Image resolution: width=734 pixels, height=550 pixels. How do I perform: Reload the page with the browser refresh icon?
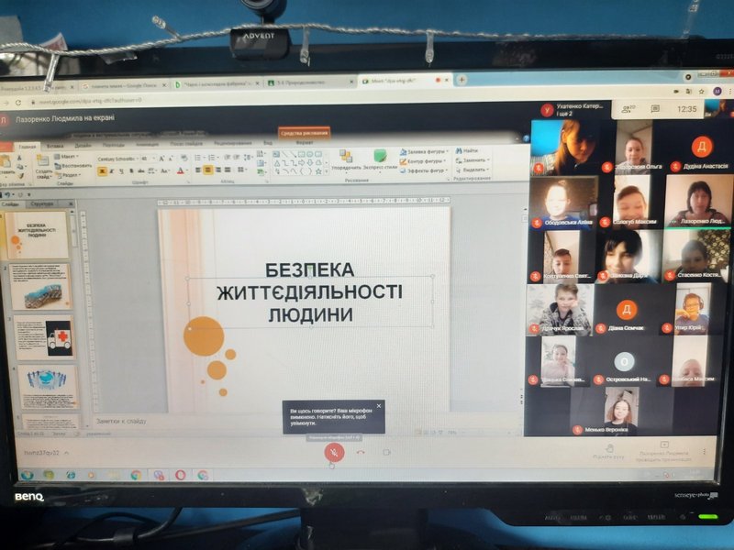point(18,103)
